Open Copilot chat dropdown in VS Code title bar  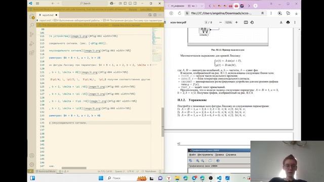[112, 4]
